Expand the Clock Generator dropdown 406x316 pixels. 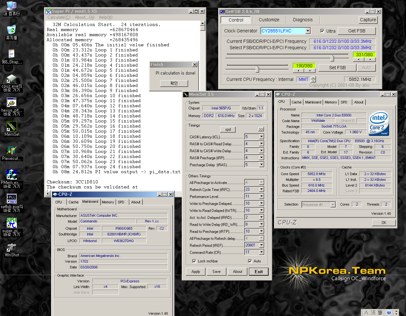[308, 31]
